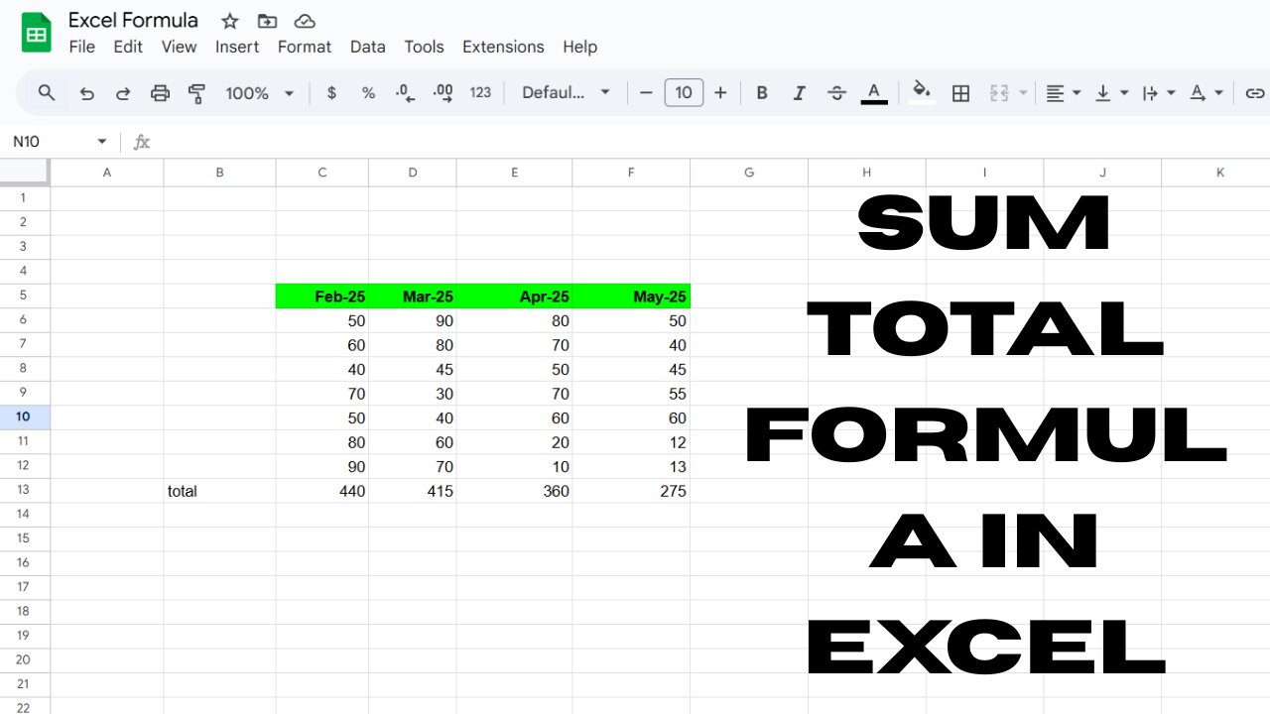Open the Insert menu
This screenshot has height=714, width=1270.
point(237,47)
